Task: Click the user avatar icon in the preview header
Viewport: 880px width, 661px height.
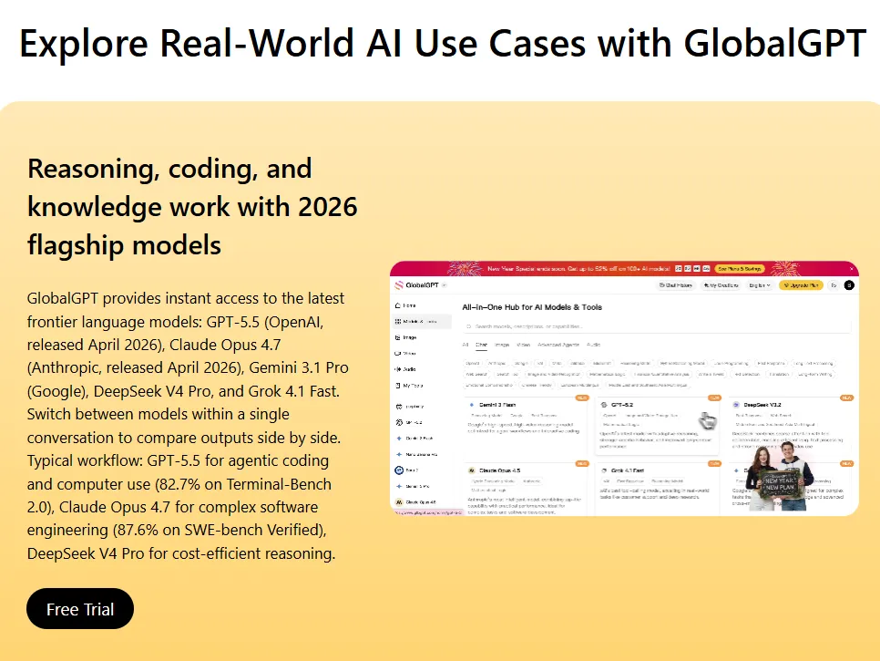Action: pyautogui.click(x=849, y=285)
